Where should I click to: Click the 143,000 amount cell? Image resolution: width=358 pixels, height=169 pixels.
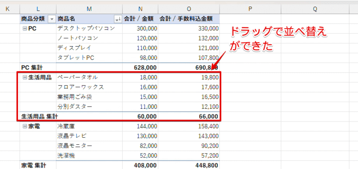(x=189, y=136)
